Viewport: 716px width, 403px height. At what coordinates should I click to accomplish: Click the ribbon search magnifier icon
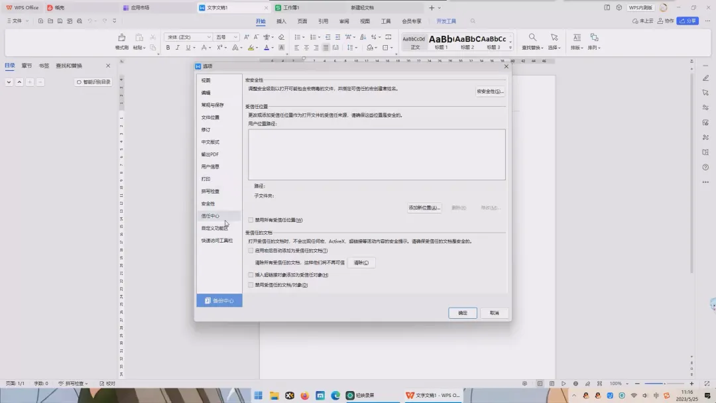473,21
